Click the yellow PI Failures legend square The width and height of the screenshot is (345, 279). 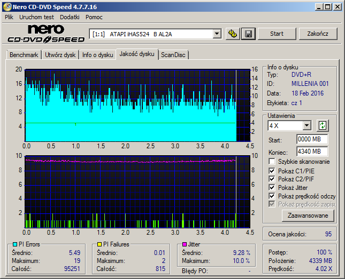[x=99, y=244]
